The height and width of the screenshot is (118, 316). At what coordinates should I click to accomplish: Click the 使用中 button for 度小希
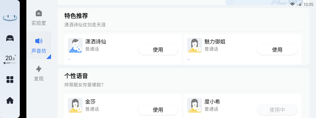tap(277, 110)
